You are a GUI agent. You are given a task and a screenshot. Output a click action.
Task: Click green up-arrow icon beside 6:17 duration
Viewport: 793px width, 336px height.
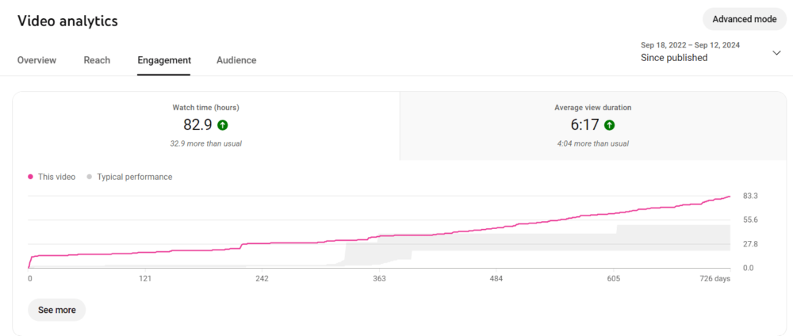coord(609,124)
